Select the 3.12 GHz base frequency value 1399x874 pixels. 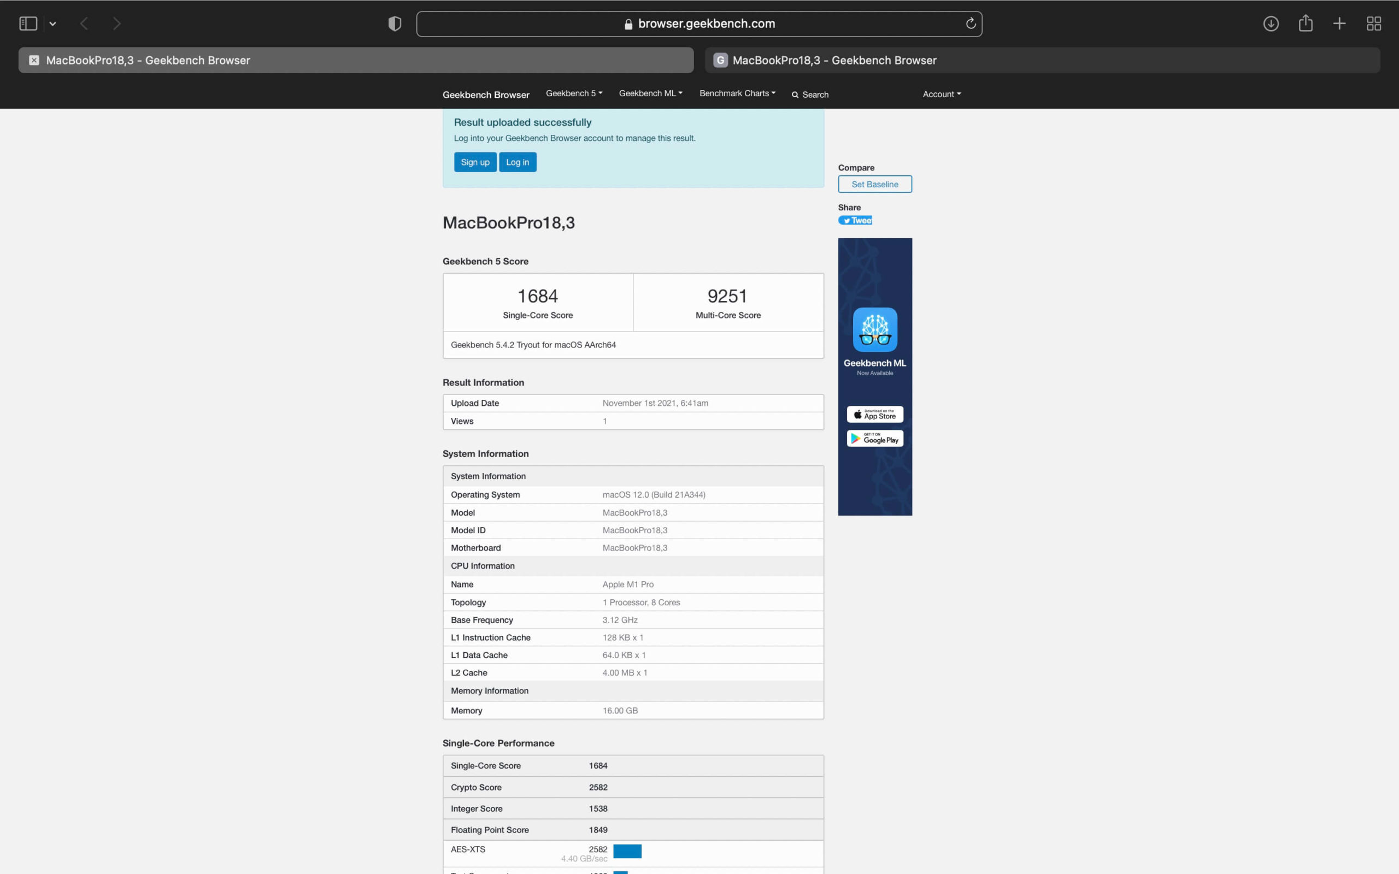pos(620,620)
